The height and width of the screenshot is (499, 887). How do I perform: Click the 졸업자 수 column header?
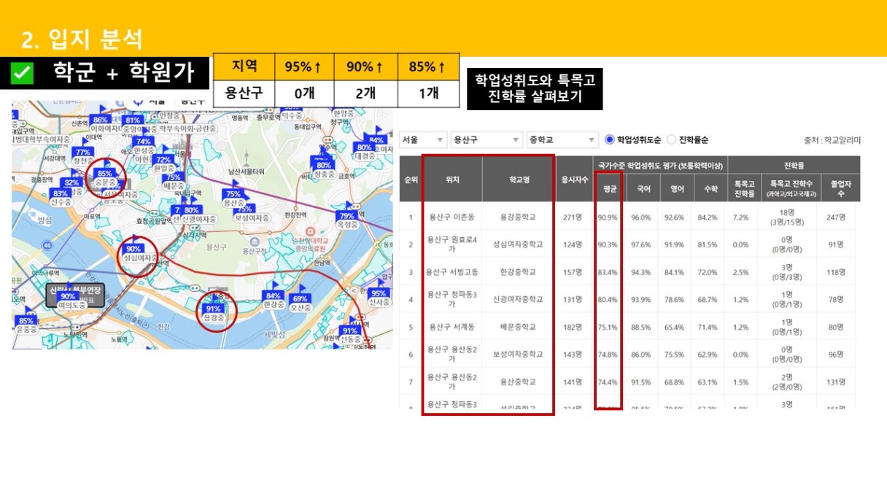click(840, 188)
